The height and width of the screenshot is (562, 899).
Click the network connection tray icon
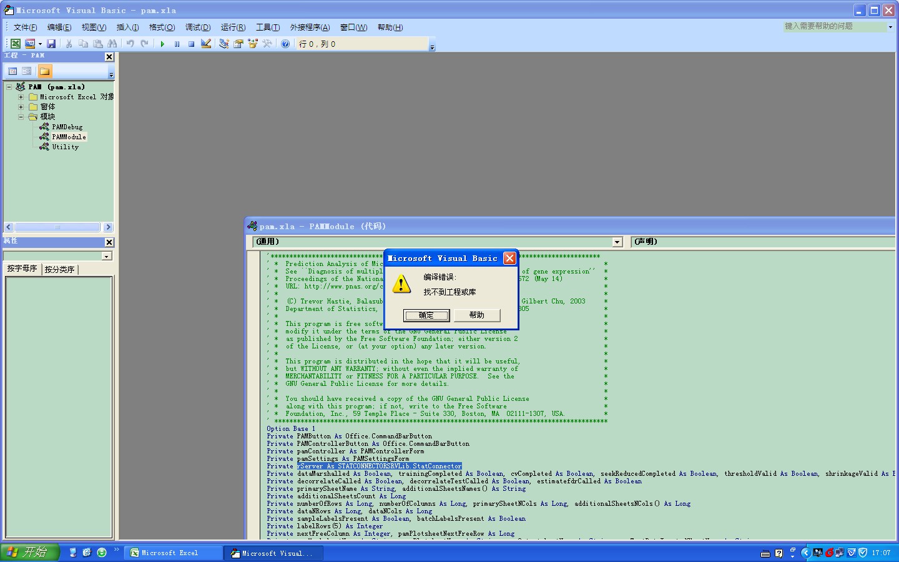point(840,553)
